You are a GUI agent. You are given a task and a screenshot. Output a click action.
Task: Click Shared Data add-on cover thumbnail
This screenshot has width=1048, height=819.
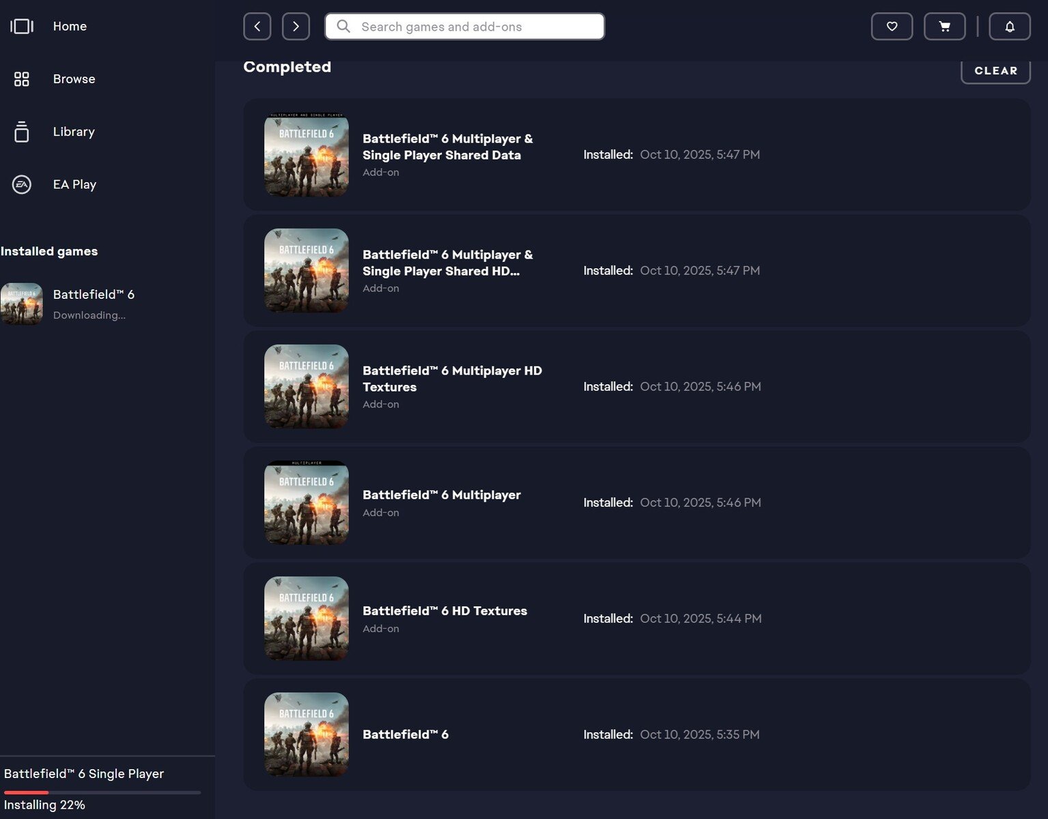(x=307, y=155)
